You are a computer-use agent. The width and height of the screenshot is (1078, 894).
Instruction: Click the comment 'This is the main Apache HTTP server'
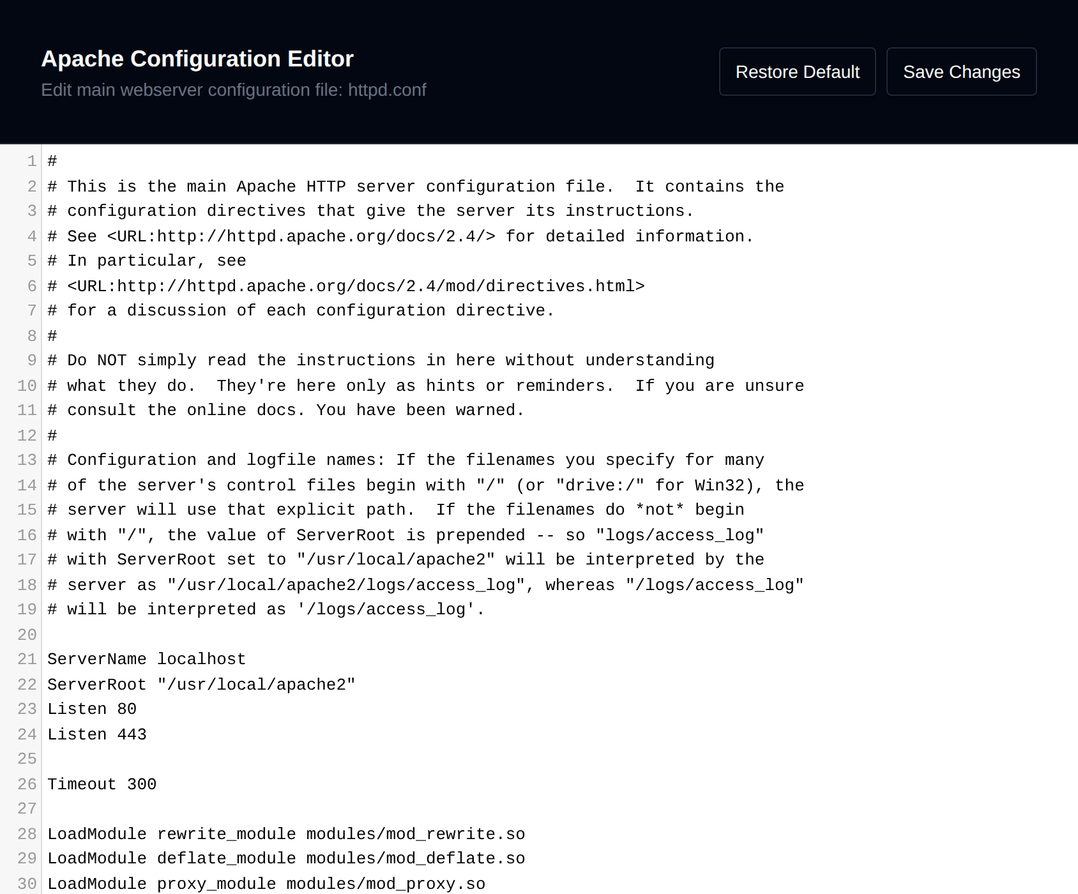pos(416,186)
